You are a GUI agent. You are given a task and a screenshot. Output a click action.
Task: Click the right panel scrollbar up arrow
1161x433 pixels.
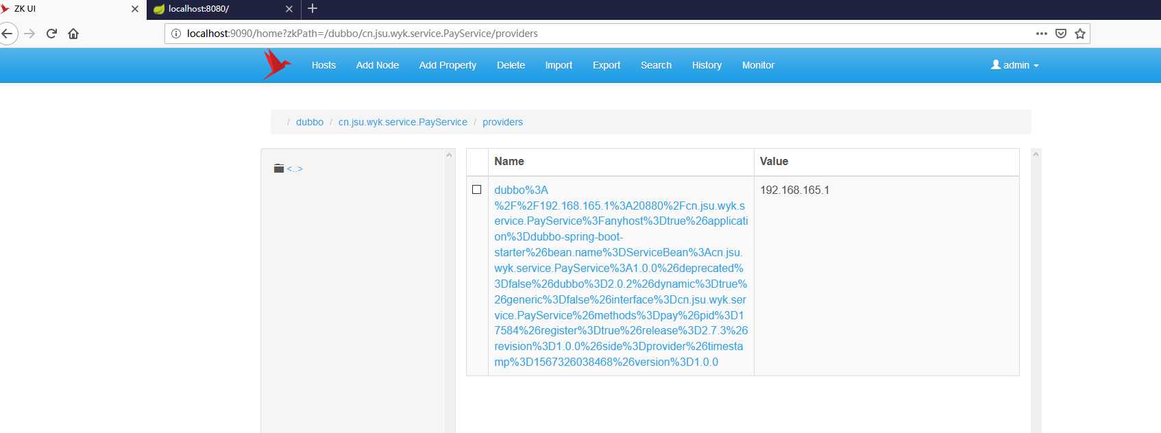click(x=1036, y=154)
